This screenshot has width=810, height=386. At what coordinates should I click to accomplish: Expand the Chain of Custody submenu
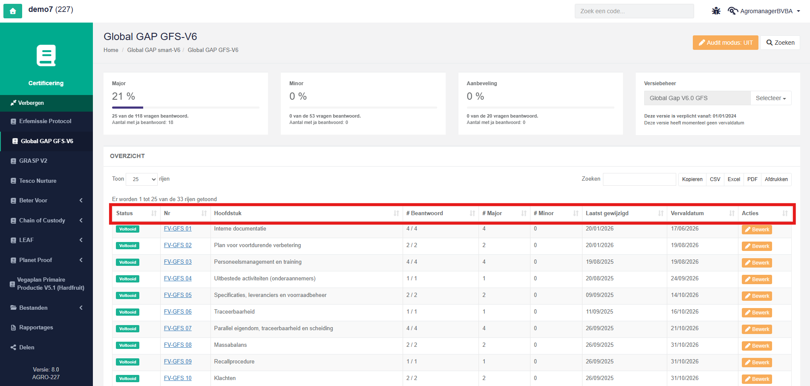[46, 220]
